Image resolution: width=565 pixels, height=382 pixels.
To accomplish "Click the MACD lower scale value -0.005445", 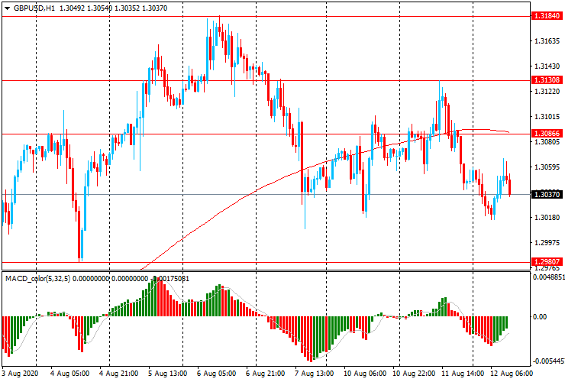I will click(x=548, y=361).
